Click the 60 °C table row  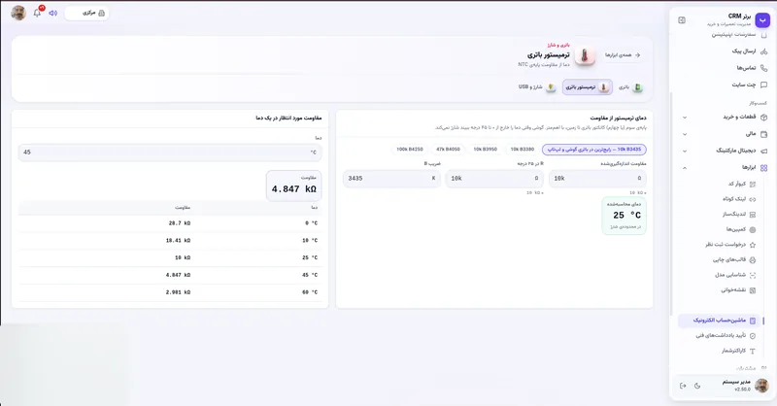click(x=170, y=292)
